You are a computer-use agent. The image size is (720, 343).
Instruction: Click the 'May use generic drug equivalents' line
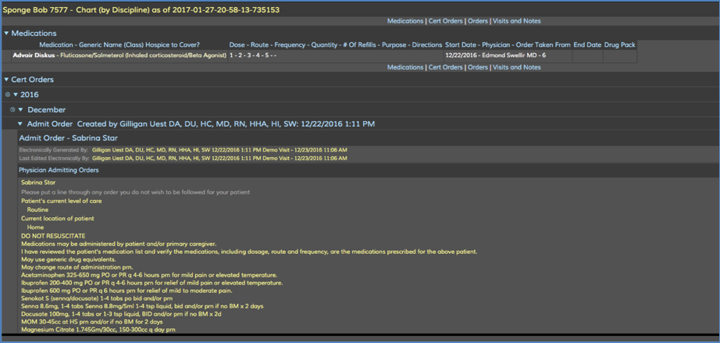pos(68,260)
